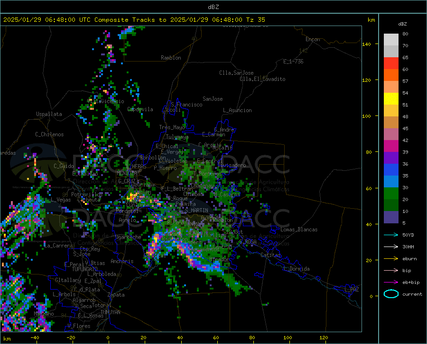Click the Manzano label
The image size is (427, 344).
44,314
